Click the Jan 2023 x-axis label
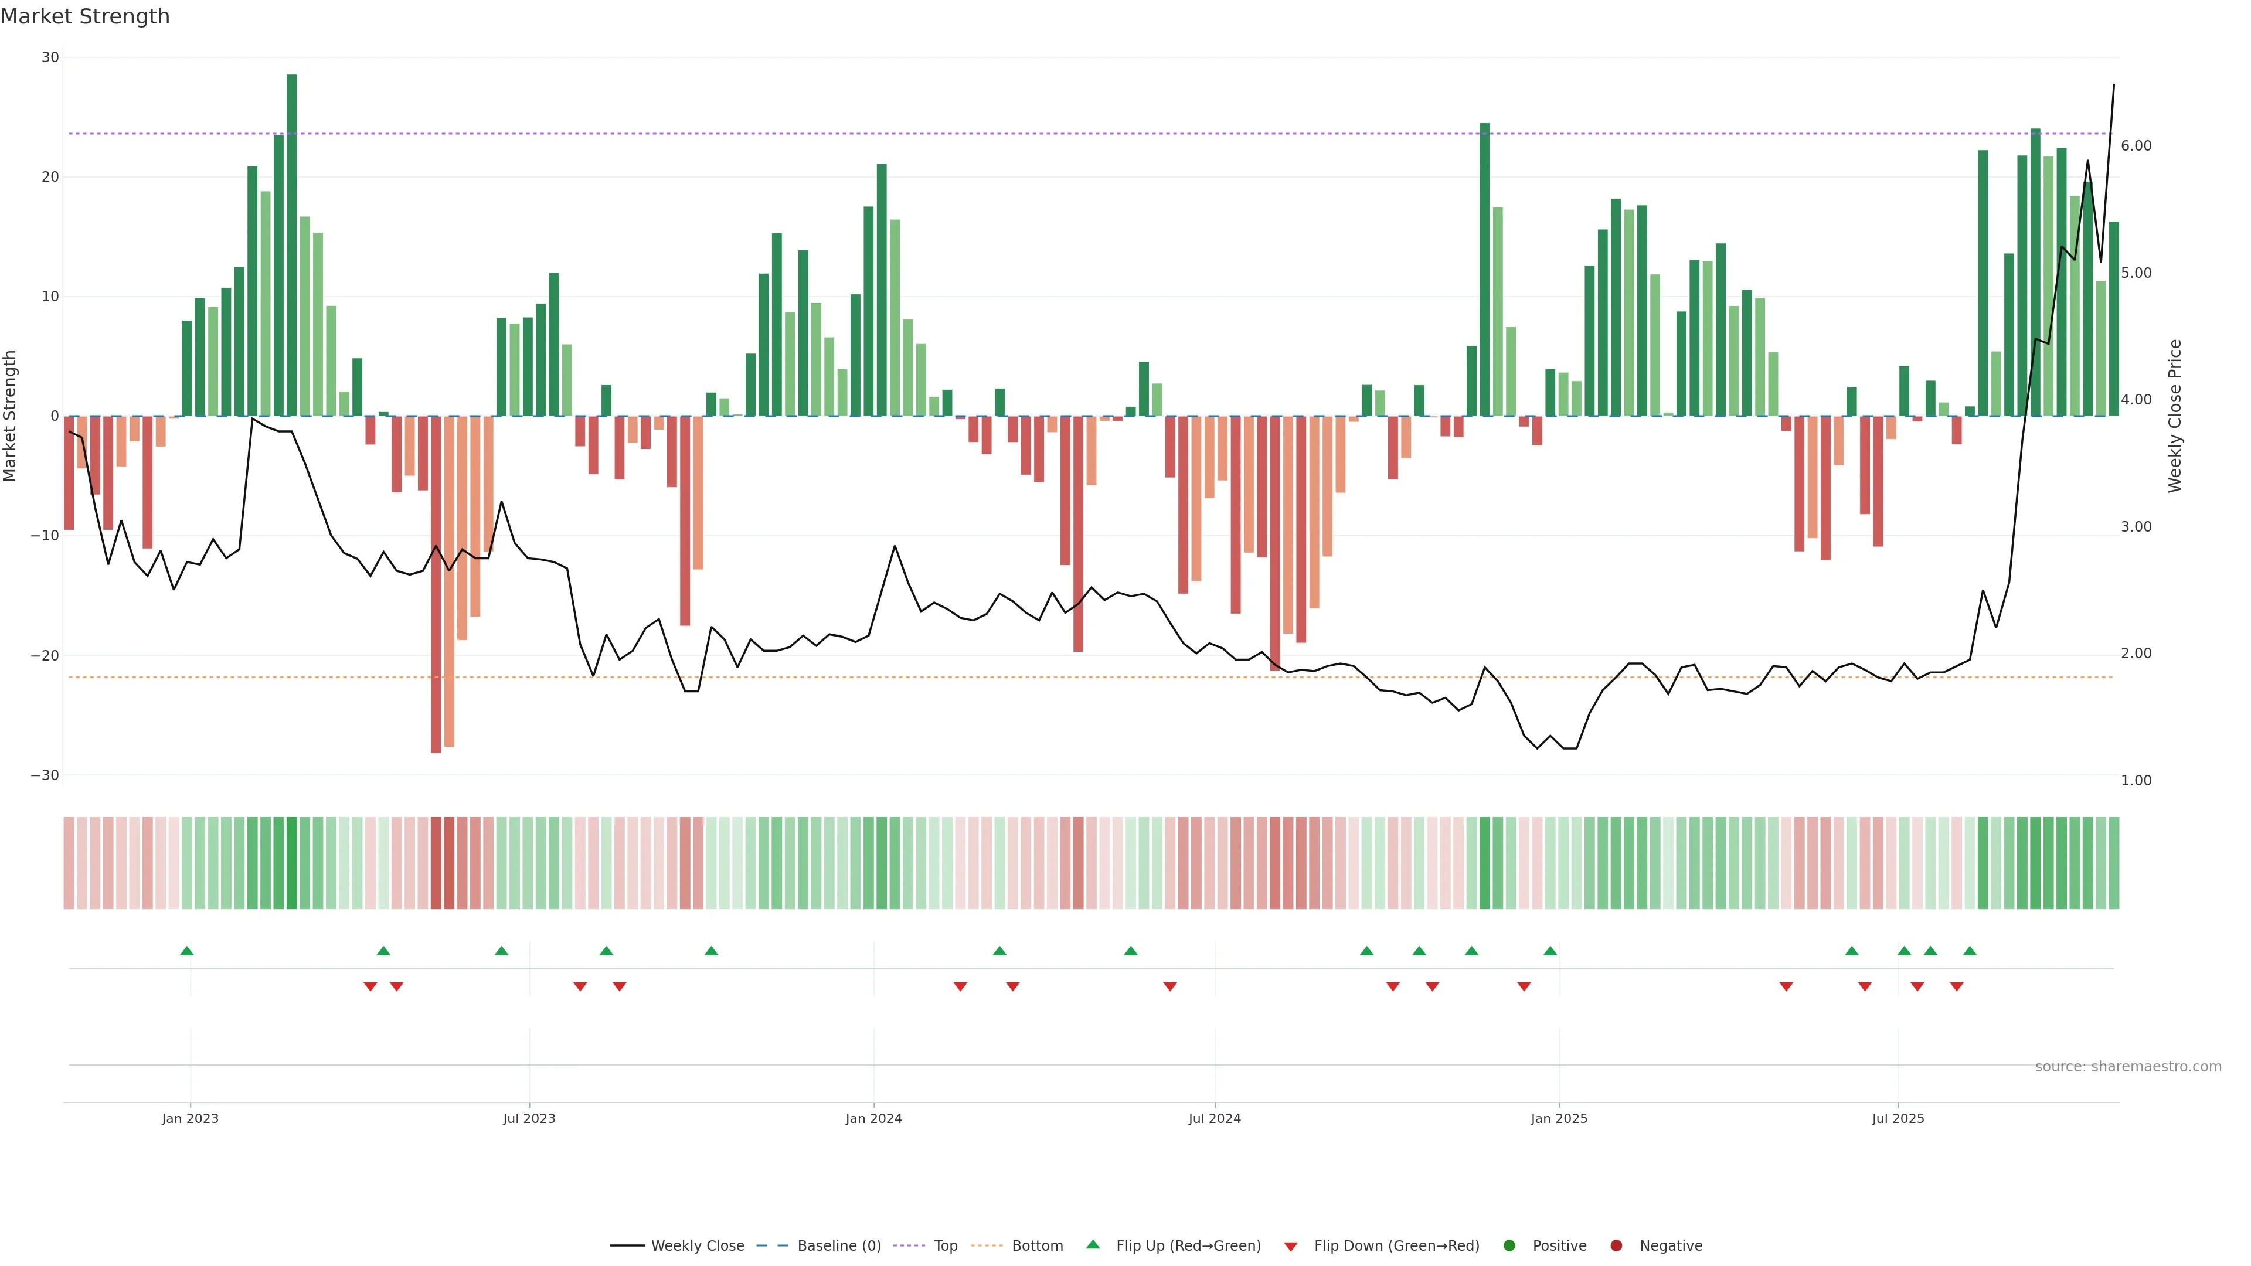 tap(189, 1118)
